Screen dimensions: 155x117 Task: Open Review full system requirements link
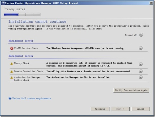pyautogui.click(x=32, y=98)
